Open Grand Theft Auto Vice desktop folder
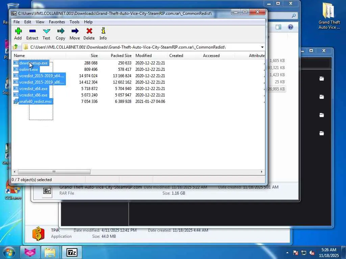Image resolution: width=346 pixels, height=259 pixels. pos(329,16)
